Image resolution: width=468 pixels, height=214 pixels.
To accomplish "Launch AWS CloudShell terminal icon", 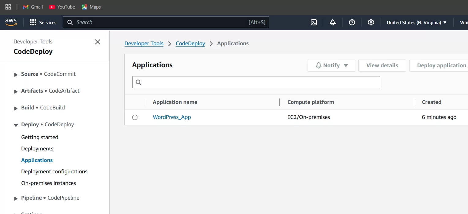I will click(x=314, y=22).
